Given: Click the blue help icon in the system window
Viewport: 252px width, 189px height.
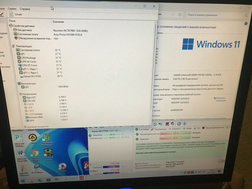Looking at the screenshot, I should tap(246, 24).
